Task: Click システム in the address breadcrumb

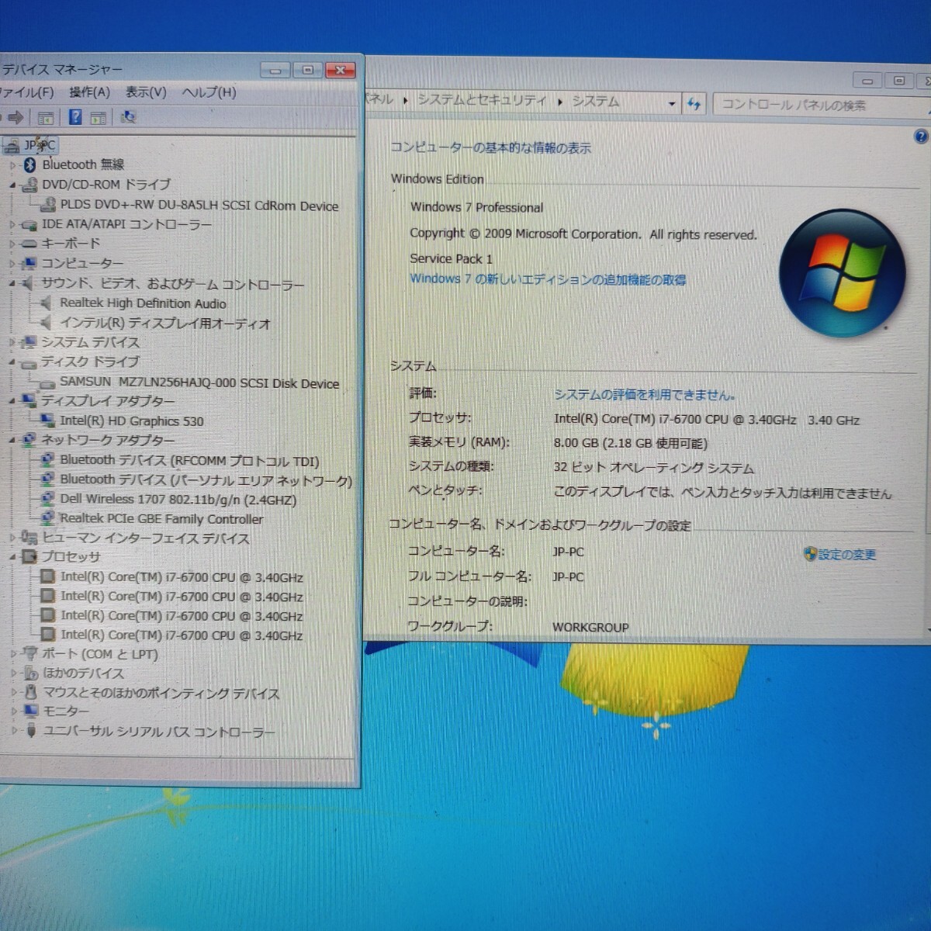Action: (595, 101)
